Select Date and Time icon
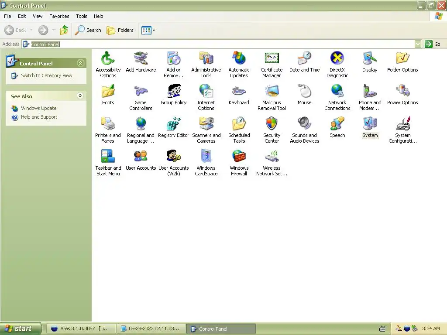This screenshot has height=335, width=447. [304, 62]
